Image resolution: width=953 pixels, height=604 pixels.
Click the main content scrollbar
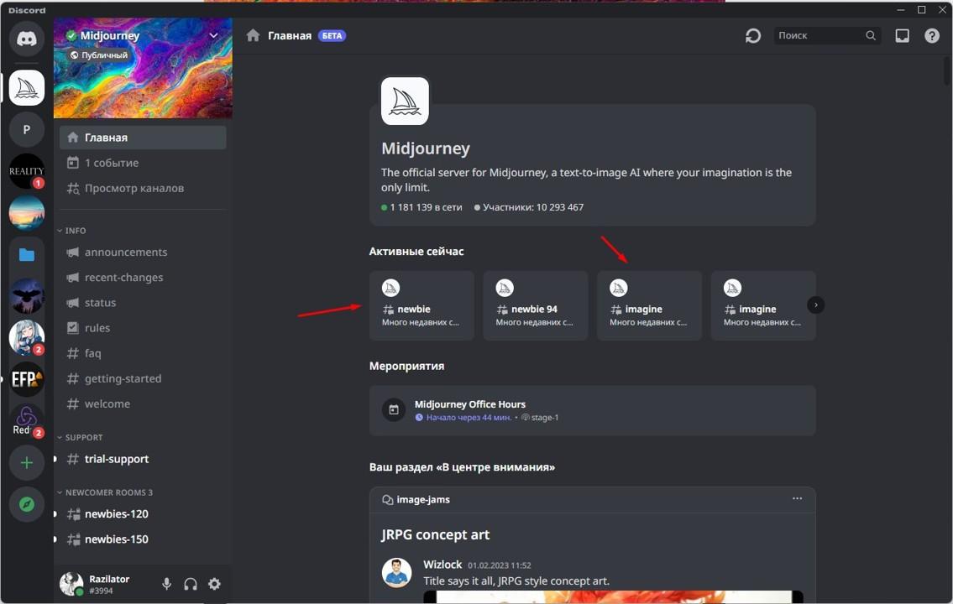click(947, 71)
